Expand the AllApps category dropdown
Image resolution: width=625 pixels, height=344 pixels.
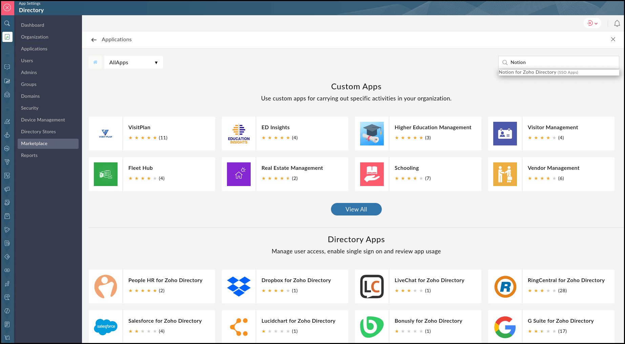tap(133, 62)
